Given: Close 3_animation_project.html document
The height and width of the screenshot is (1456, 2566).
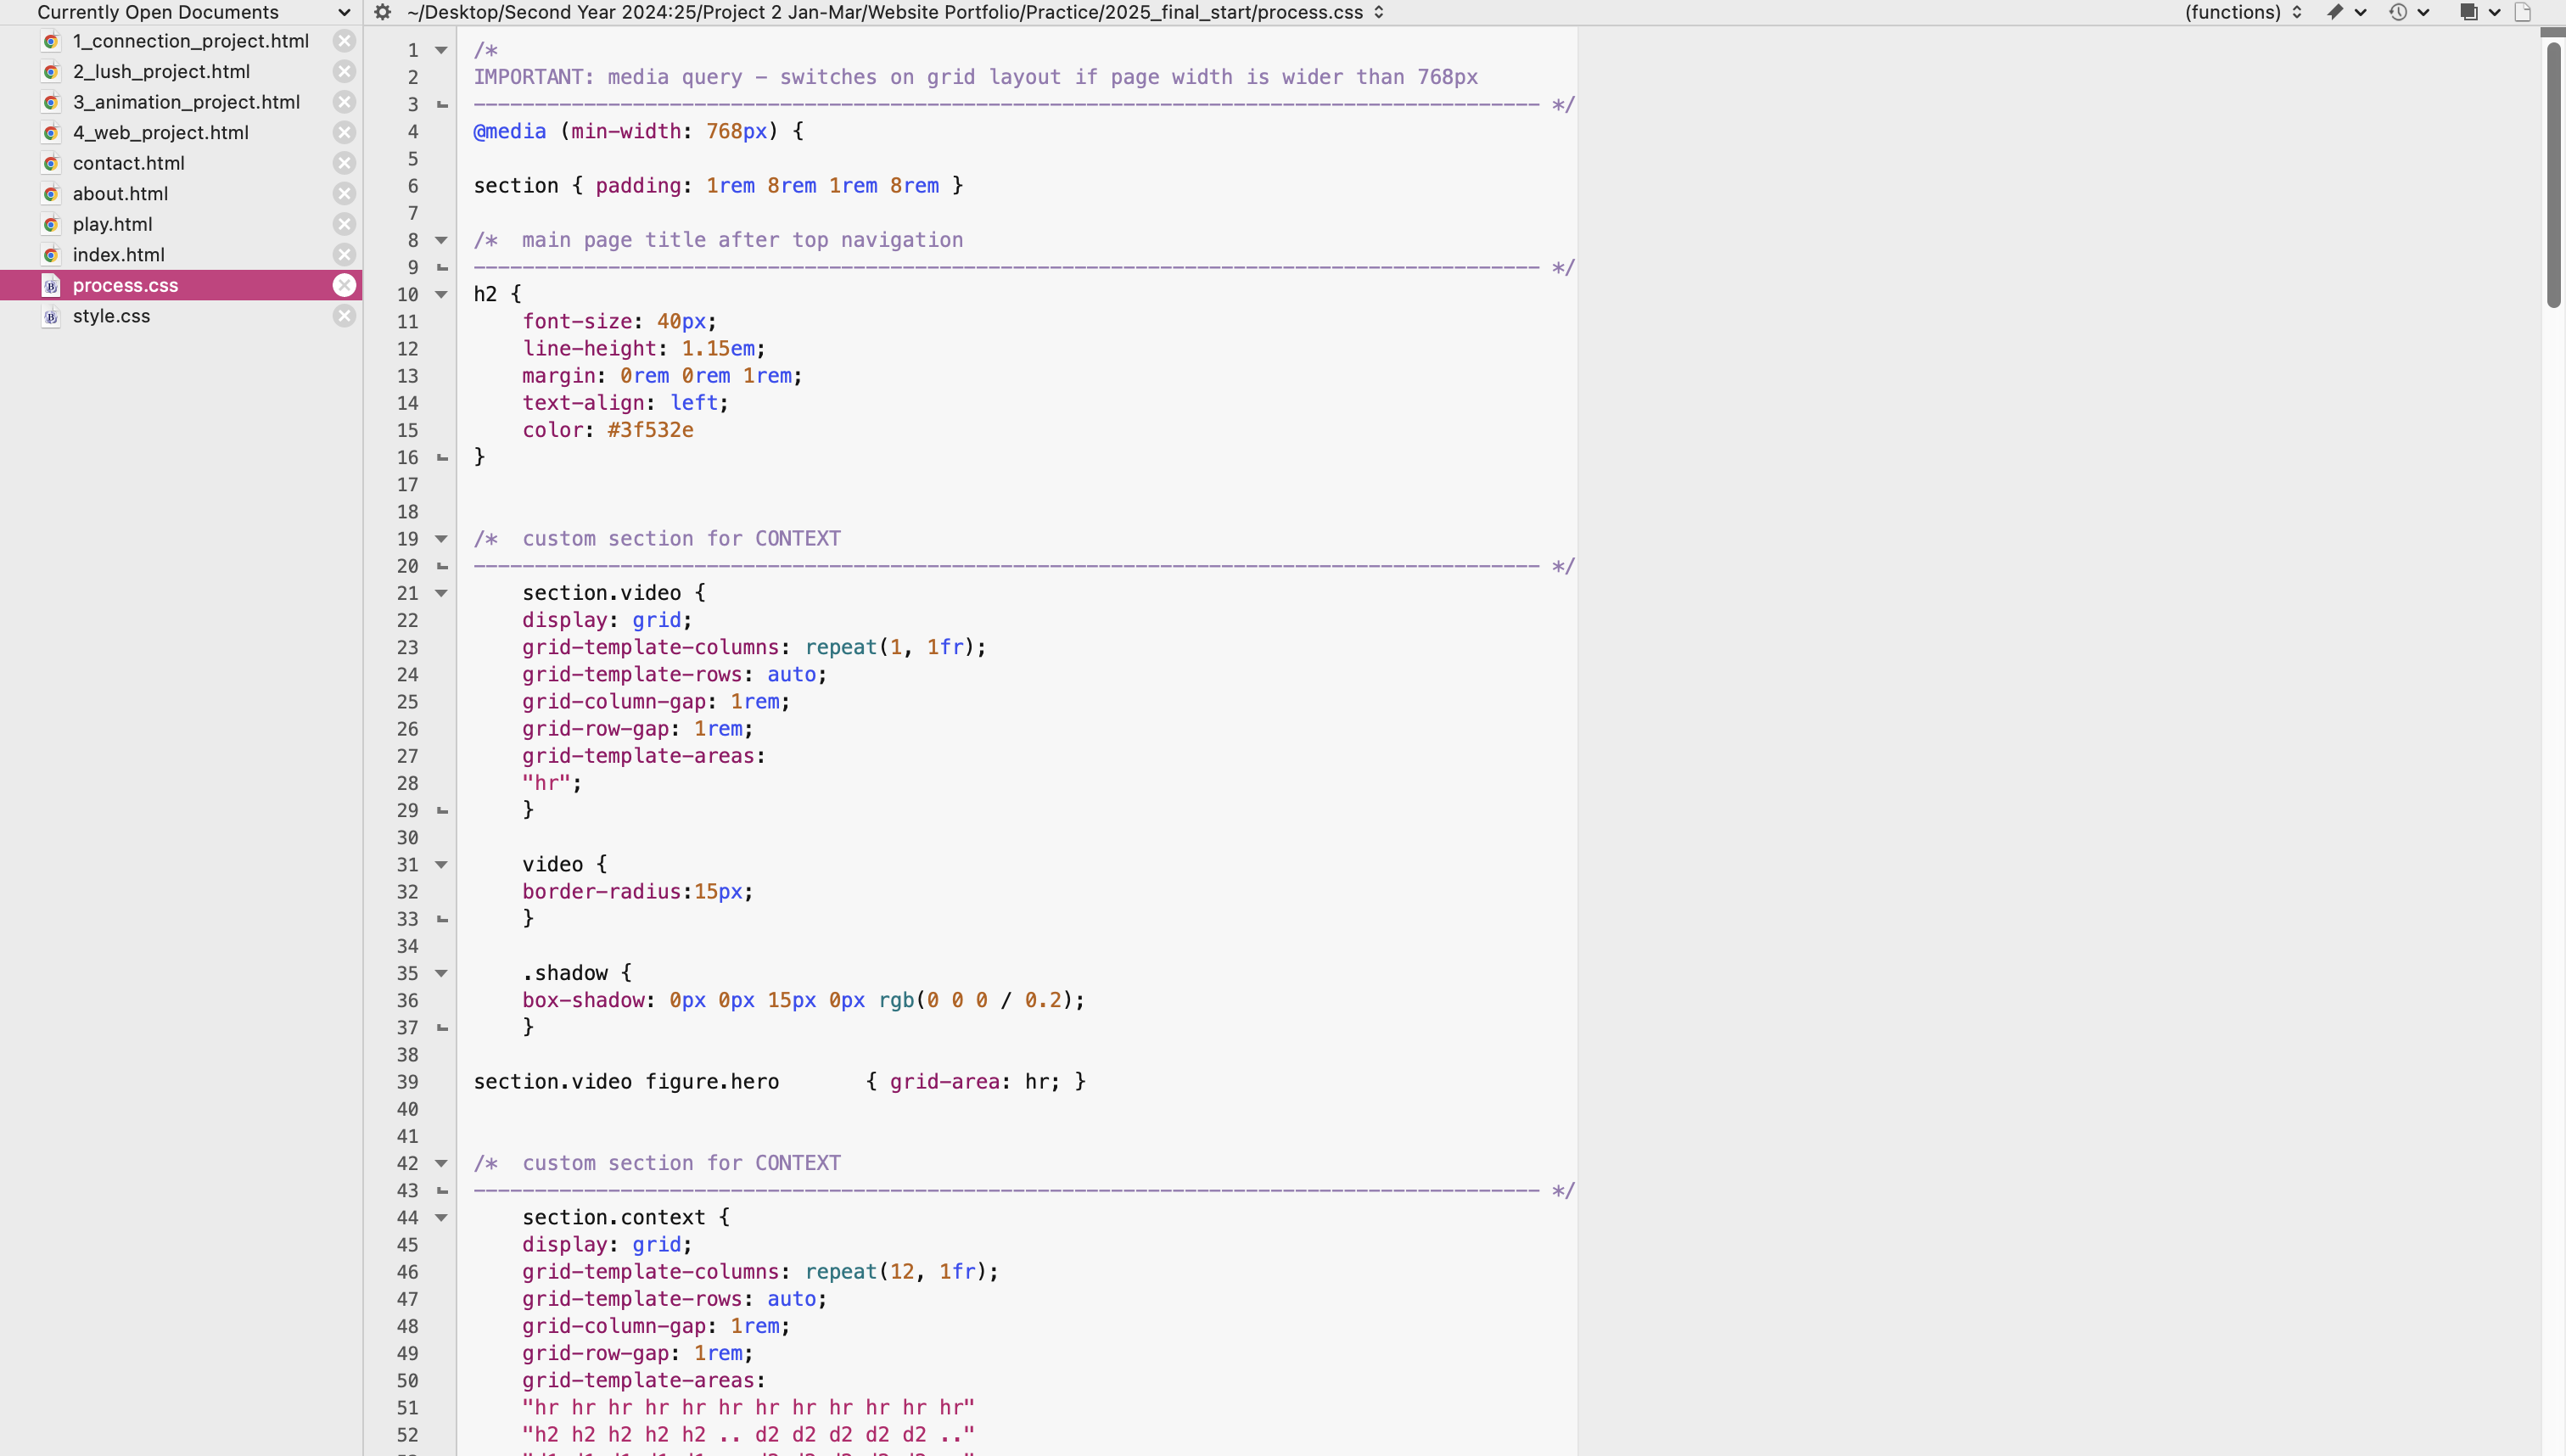Looking at the screenshot, I should [x=344, y=102].
